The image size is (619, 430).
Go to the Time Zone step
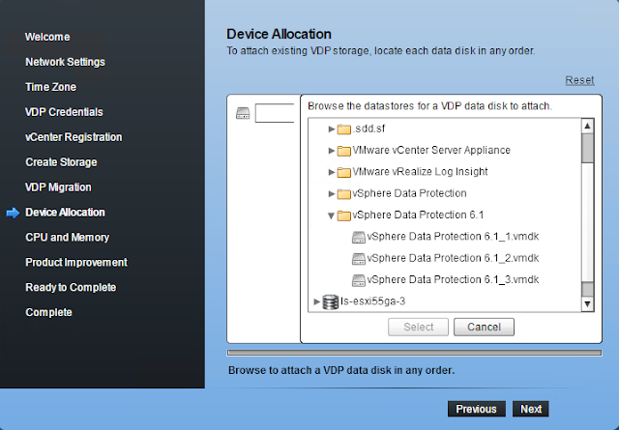pos(50,87)
